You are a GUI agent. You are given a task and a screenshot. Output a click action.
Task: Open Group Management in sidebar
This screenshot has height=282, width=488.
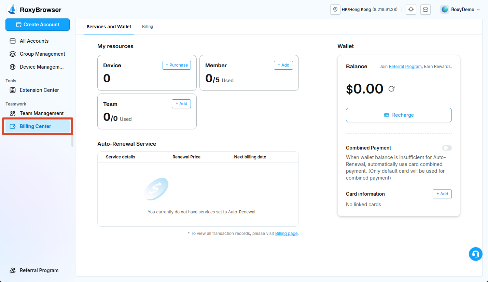pos(38,54)
